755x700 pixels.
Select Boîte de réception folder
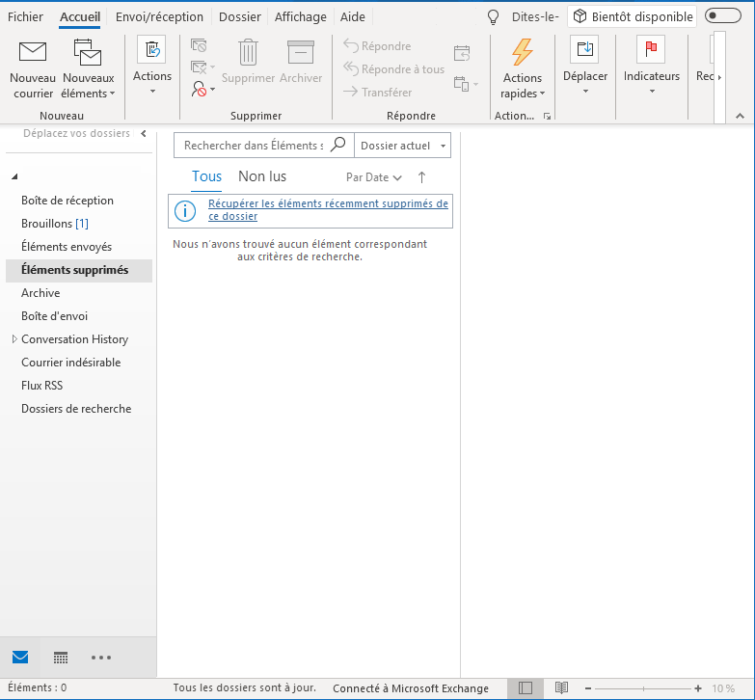67,201
